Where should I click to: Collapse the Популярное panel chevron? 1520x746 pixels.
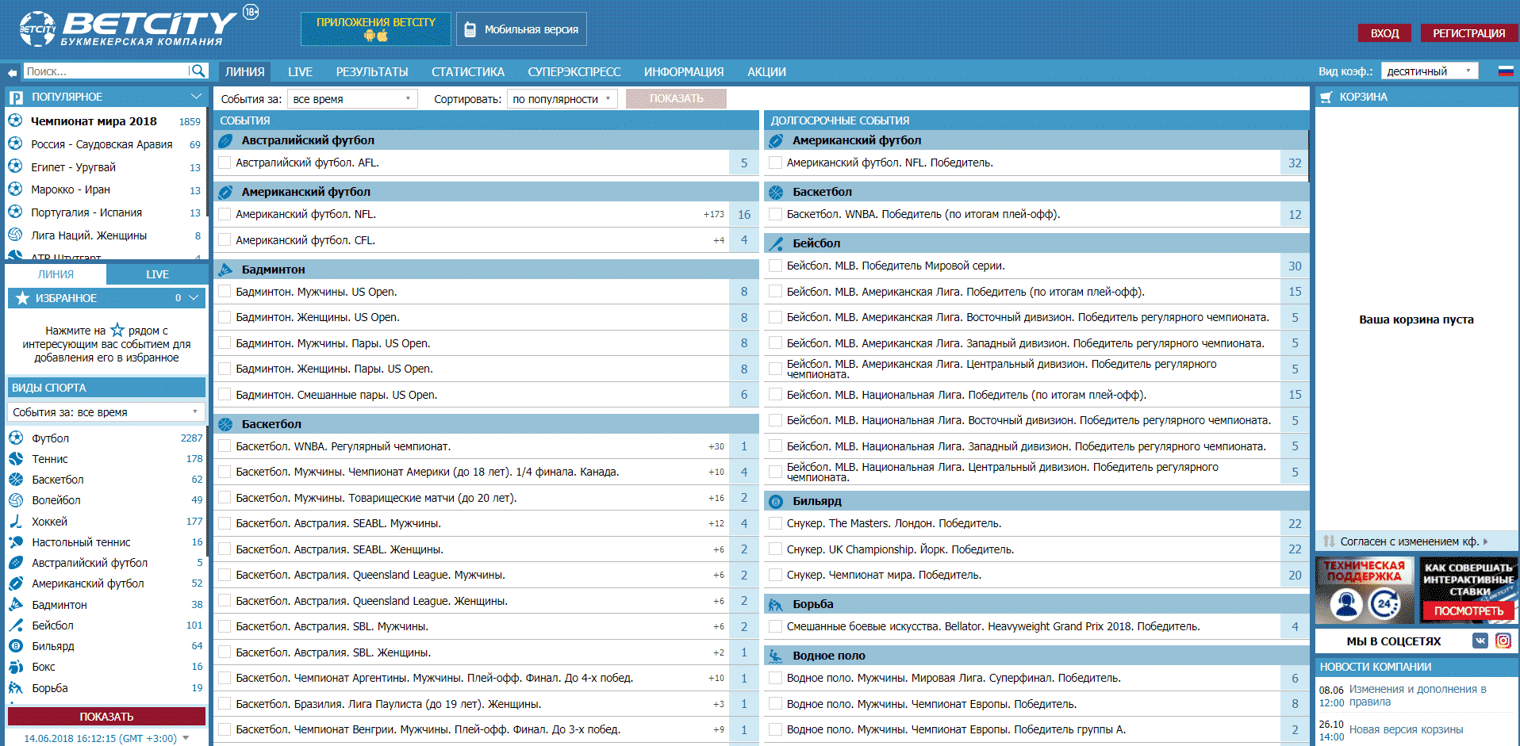(x=196, y=97)
